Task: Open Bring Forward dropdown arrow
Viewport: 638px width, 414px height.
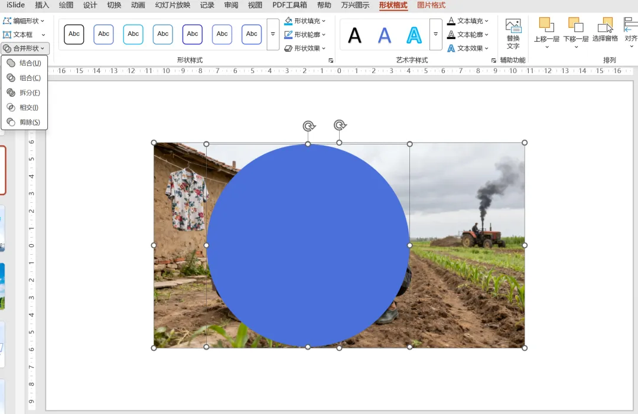Action: pos(546,47)
